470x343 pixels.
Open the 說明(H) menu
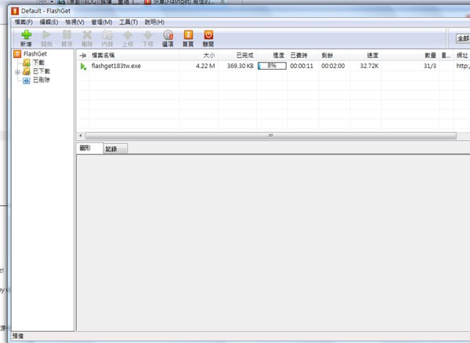tap(154, 22)
